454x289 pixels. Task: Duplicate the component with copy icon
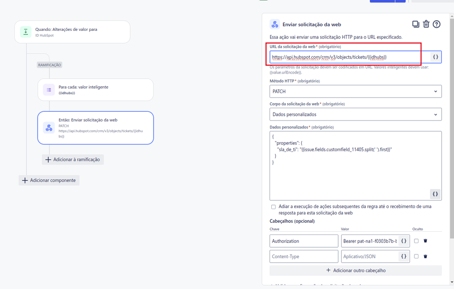click(415, 24)
